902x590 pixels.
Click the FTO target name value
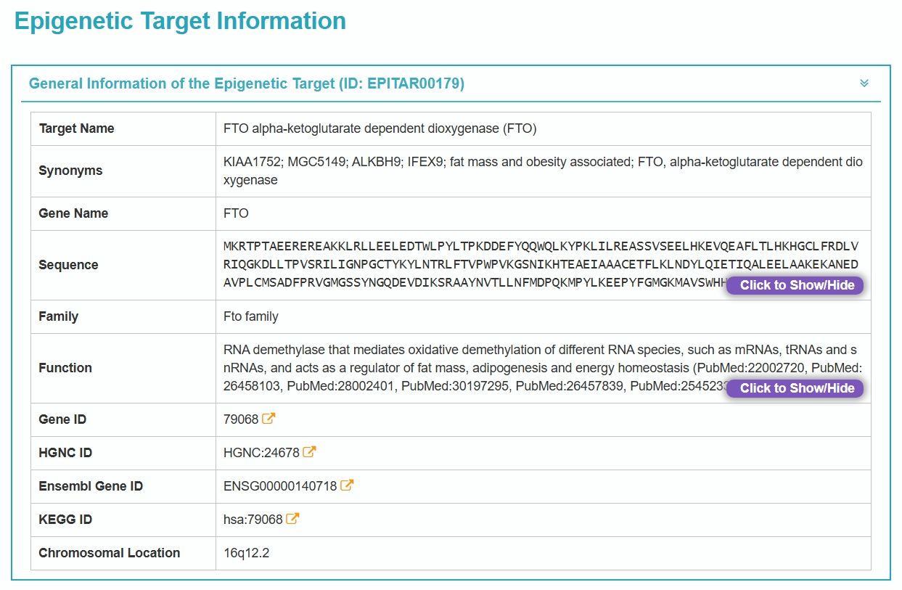click(x=380, y=128)
